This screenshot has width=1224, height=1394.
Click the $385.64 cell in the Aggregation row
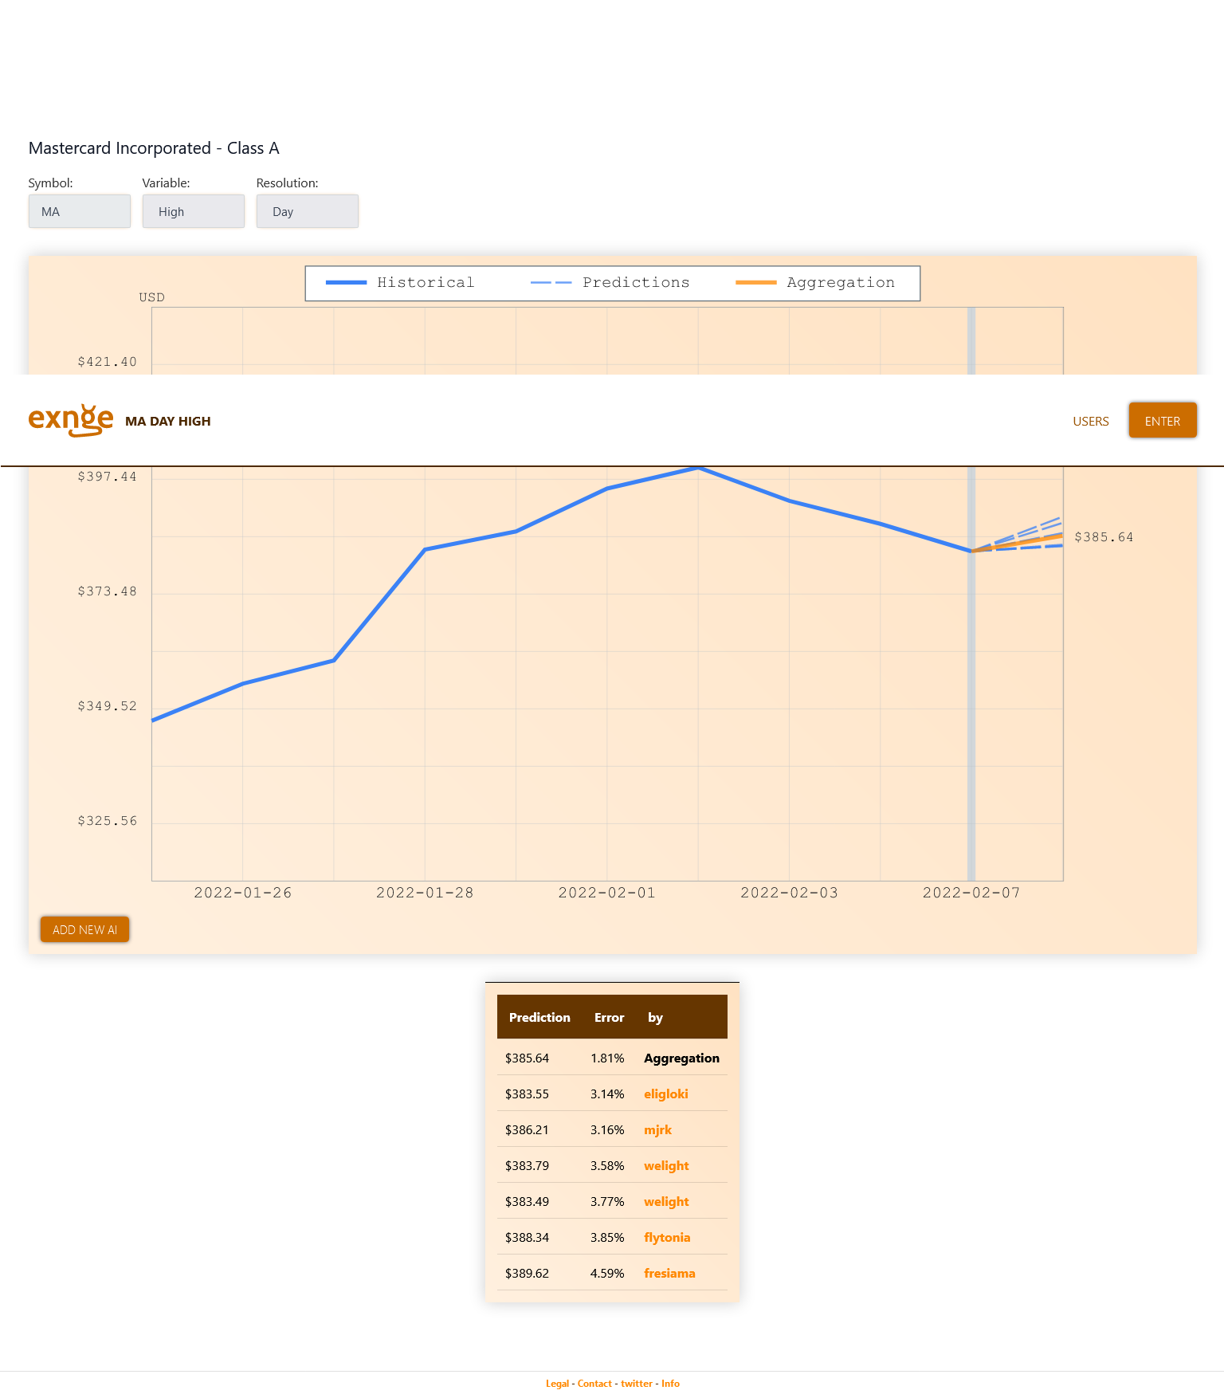(527, 1058)
